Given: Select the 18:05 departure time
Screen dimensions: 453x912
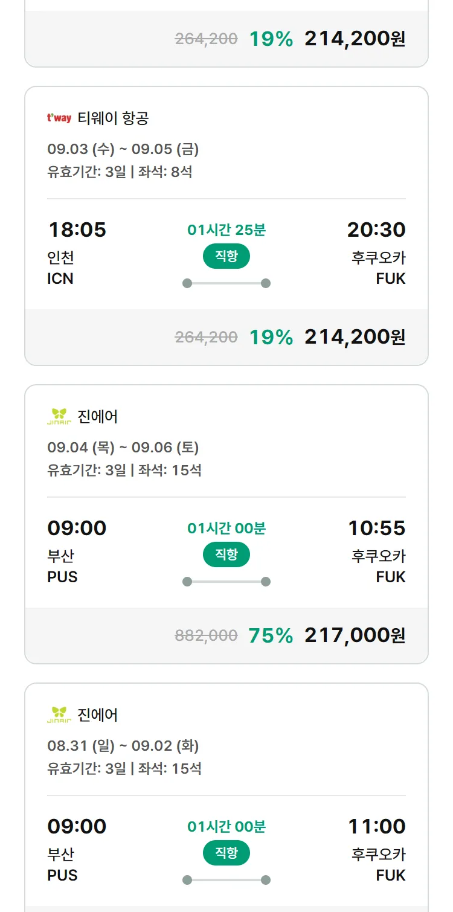Looking at the screenshot, I should point(77,230).
